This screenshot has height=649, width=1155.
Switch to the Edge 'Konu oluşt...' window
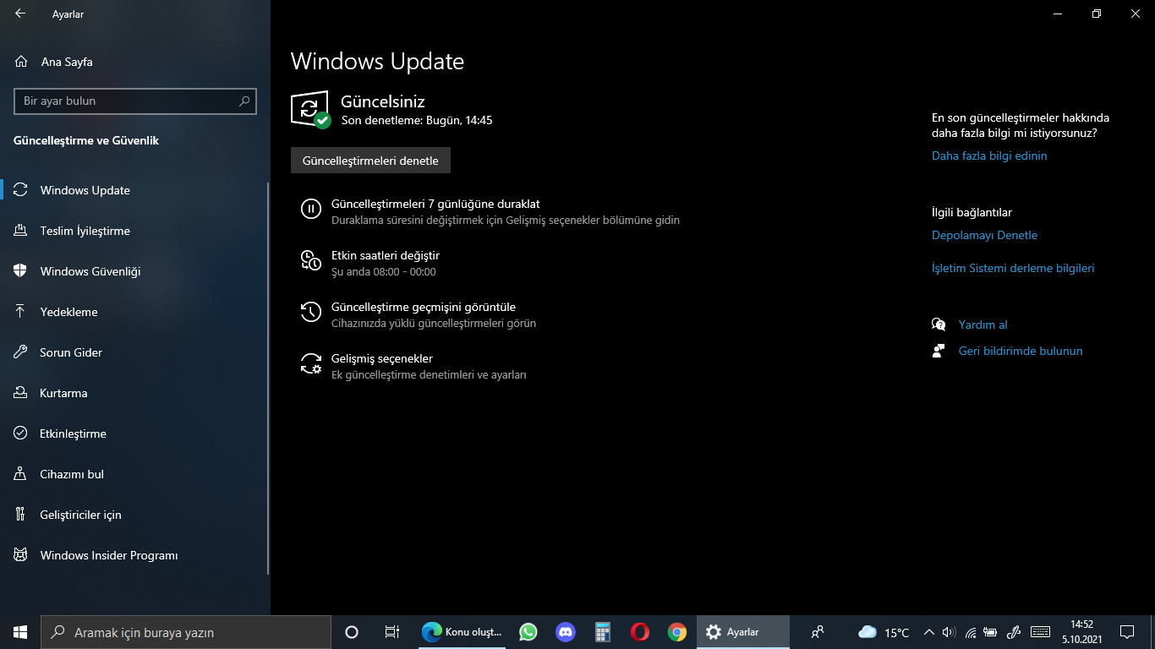coord(463,632)
